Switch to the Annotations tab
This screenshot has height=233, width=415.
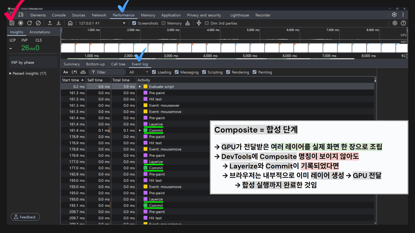(x=40, y=32)
